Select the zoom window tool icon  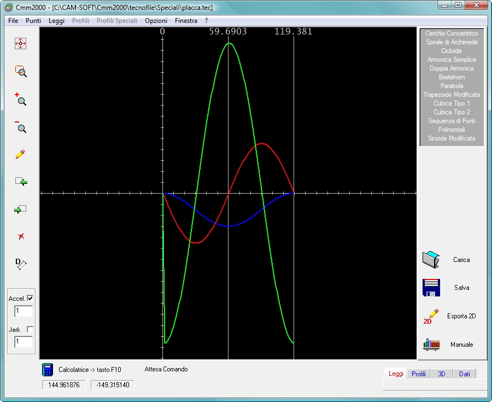21,71
